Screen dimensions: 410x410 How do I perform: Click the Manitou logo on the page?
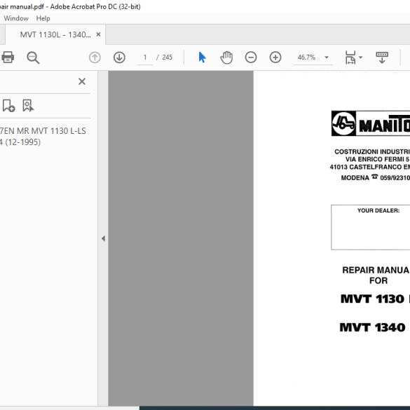pyautogui.click(x=371, y=123)
